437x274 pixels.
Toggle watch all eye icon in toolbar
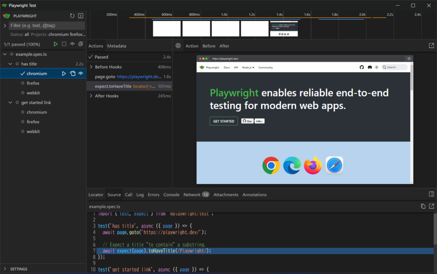(x=73, y=44)
